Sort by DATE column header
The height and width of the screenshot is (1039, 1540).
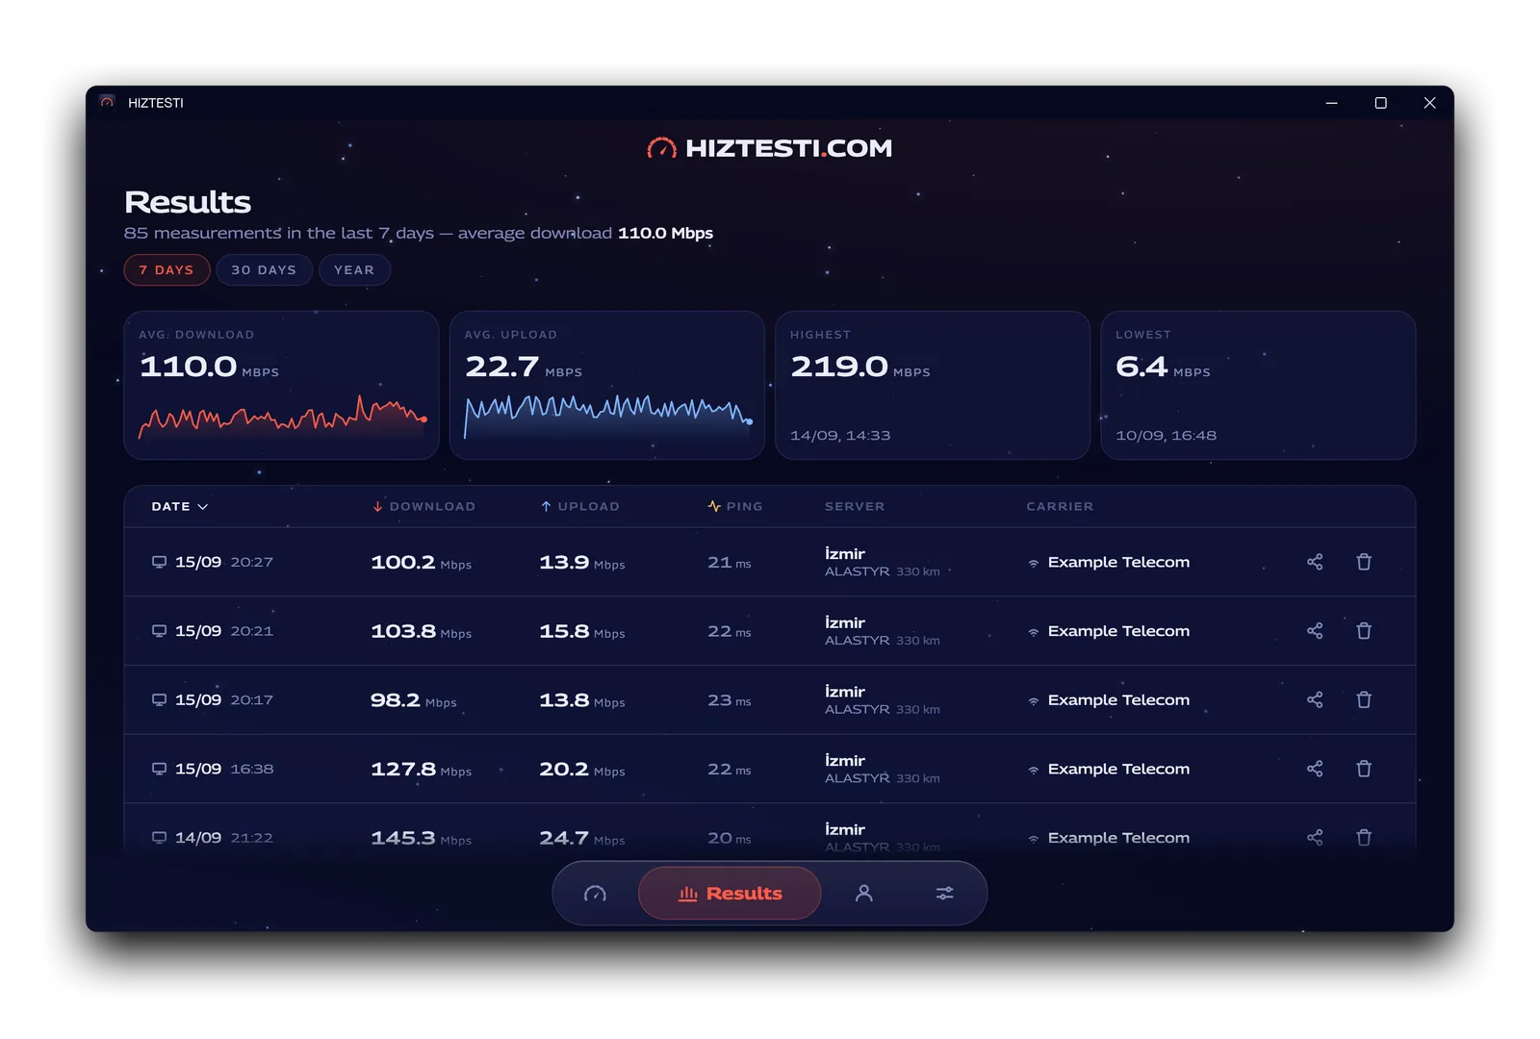click(x=180, y=506)
